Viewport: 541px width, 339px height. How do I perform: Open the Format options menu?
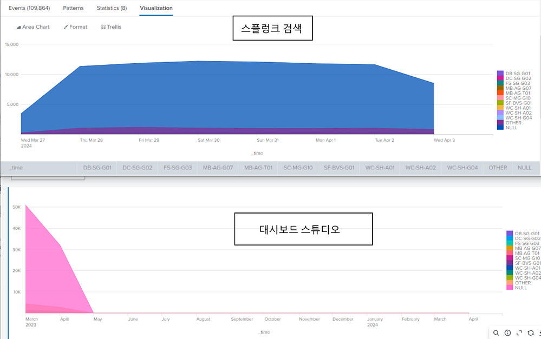[76, 27]
